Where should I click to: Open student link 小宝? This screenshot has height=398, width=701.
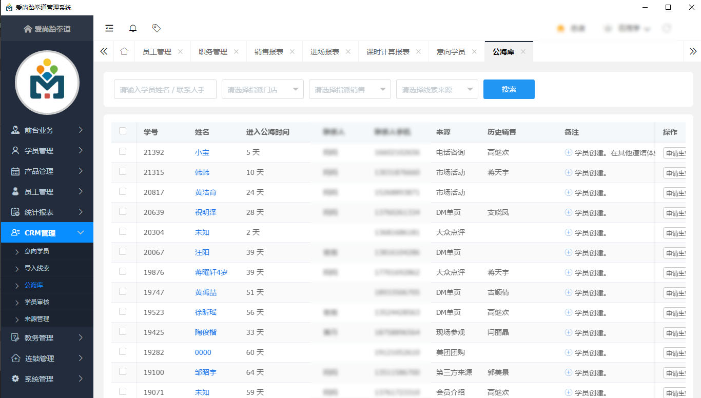tap(202, 152)
